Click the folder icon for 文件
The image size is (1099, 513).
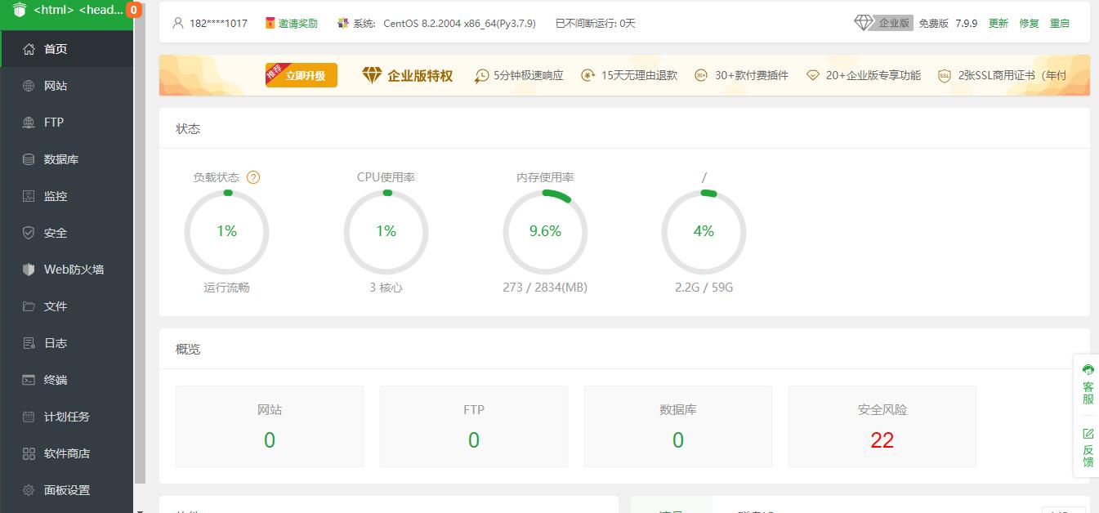coord(29,306)
